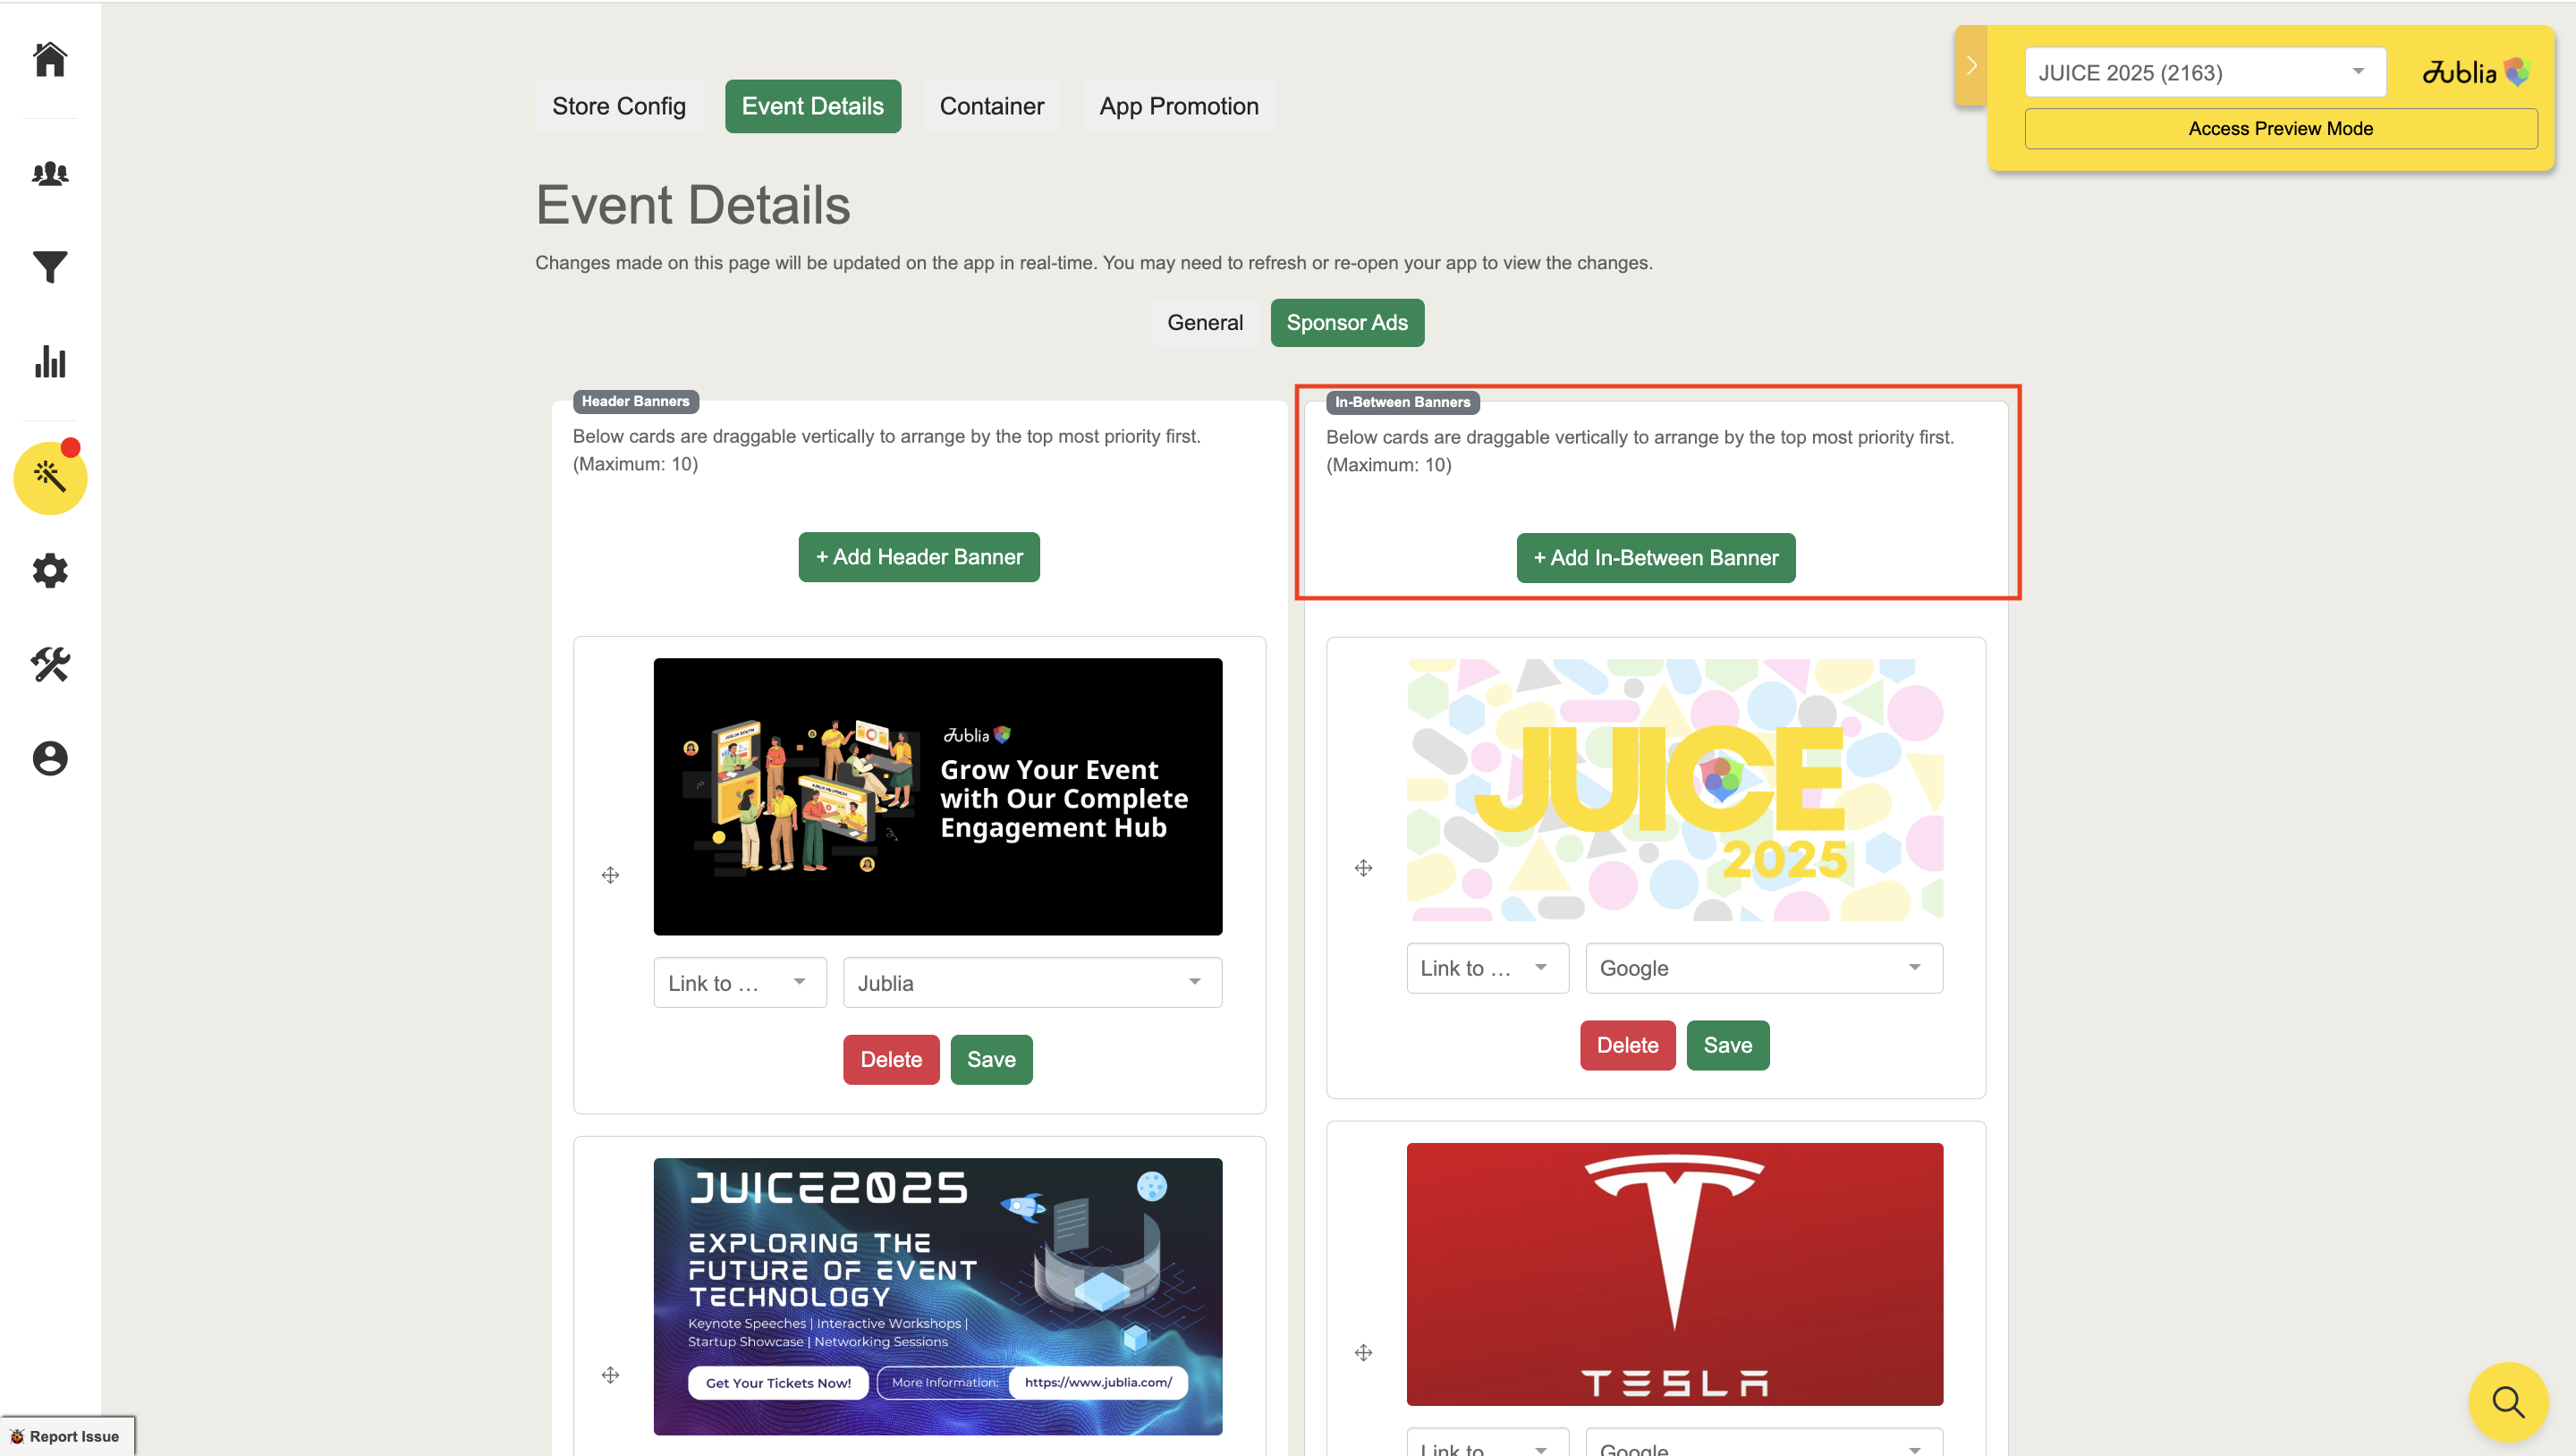Click the Add Header Banner button
2576x1456 pixels.
[918, 557]
